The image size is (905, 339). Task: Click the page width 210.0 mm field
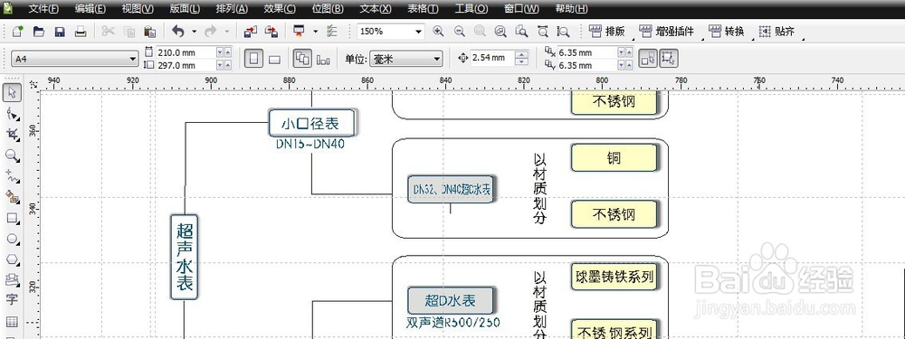pos(186,52)
